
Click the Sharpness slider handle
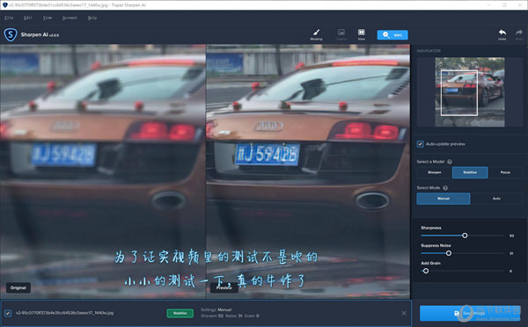coord(465,236)
